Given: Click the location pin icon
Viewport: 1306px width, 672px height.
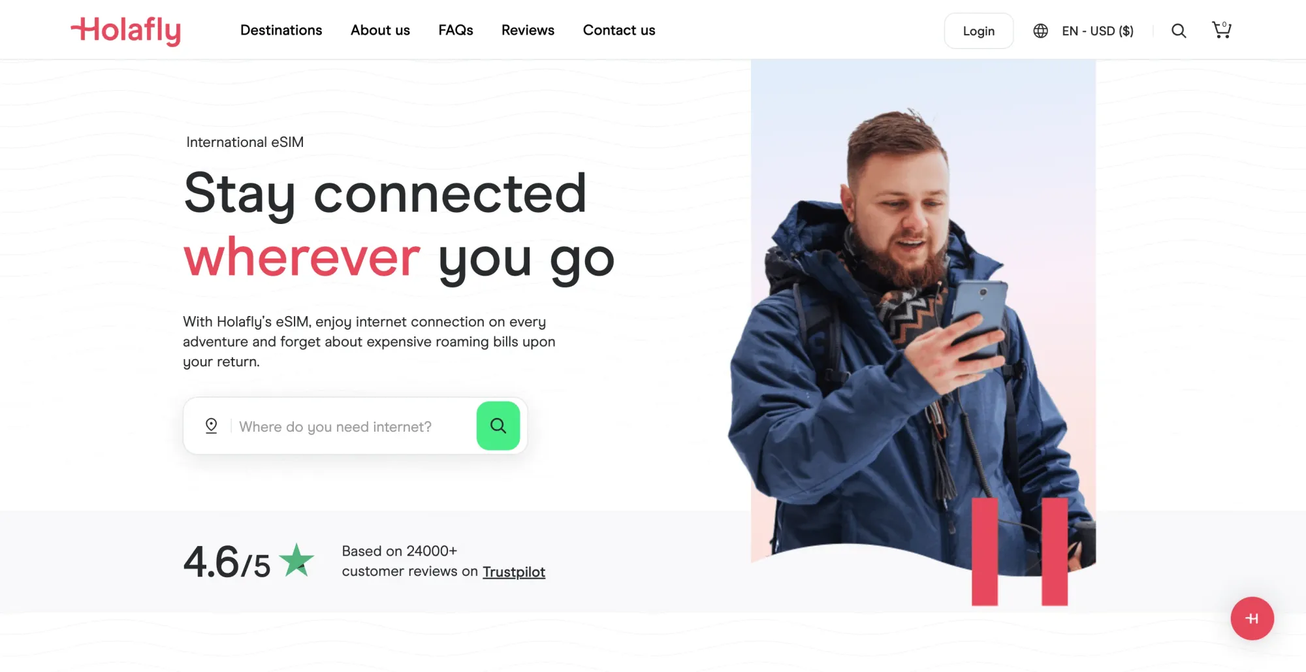Looking at the screenshot, I should point(211,426).
